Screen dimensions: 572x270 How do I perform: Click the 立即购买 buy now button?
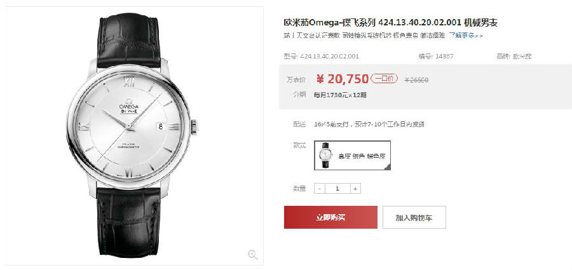330,217
